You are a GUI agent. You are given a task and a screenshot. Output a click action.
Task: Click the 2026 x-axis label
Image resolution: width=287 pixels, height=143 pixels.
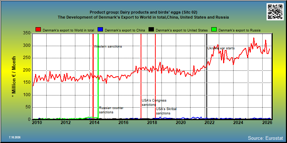(267, 122)
